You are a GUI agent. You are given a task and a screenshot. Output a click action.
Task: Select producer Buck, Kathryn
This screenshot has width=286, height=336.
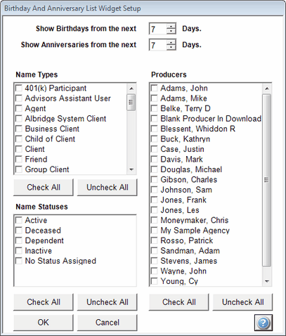pos(154,139)
